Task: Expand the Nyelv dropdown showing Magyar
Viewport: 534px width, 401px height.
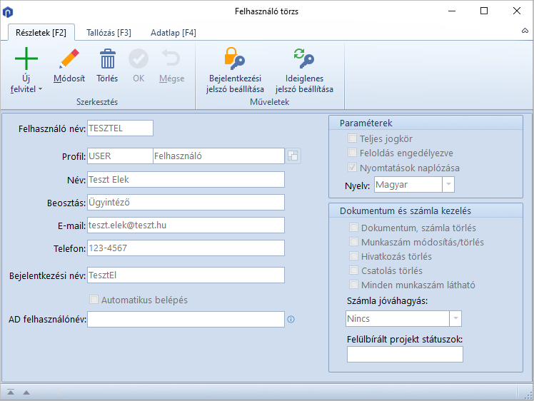Action: click(x=448, y=185)
